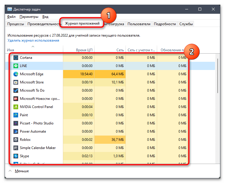Click the Paint app icon

16,115
